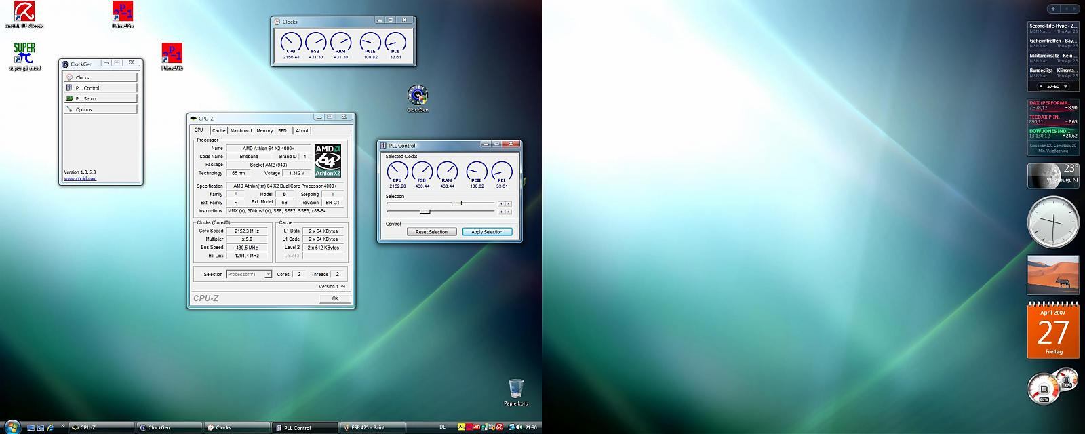The height and width of the screenshot is (434, 1085).
Task: Open the calendar gadget showing 27
Action: [x=1052, y=330]
